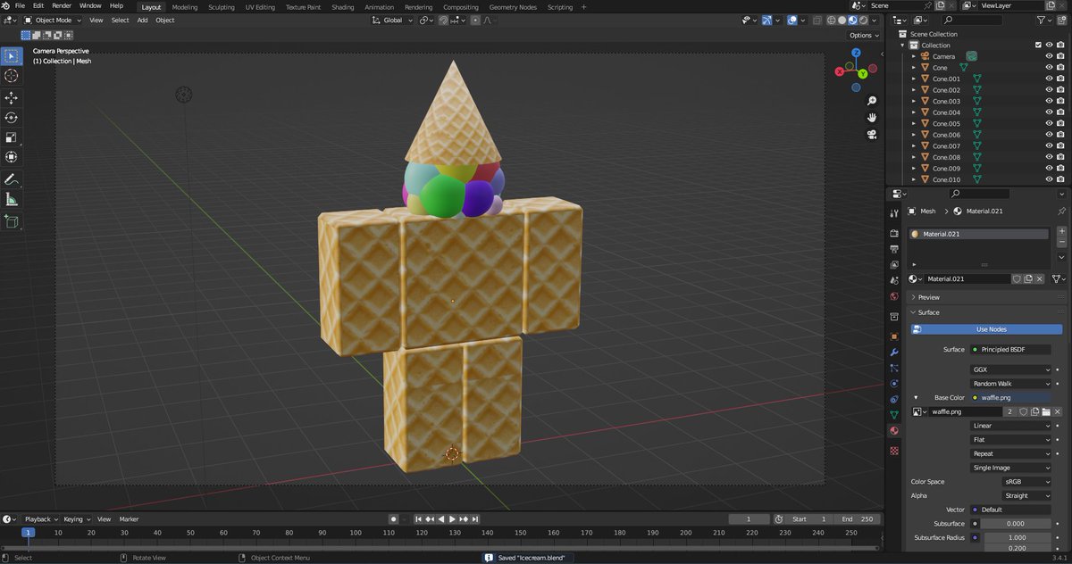Collapse the Surface panel
Viewport: 1072px width, 564px height.
(928, 312)
